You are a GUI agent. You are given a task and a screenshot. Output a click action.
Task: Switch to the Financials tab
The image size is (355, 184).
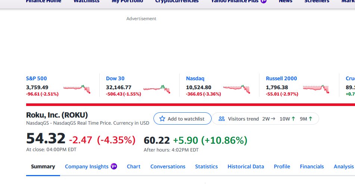(312, 166)
